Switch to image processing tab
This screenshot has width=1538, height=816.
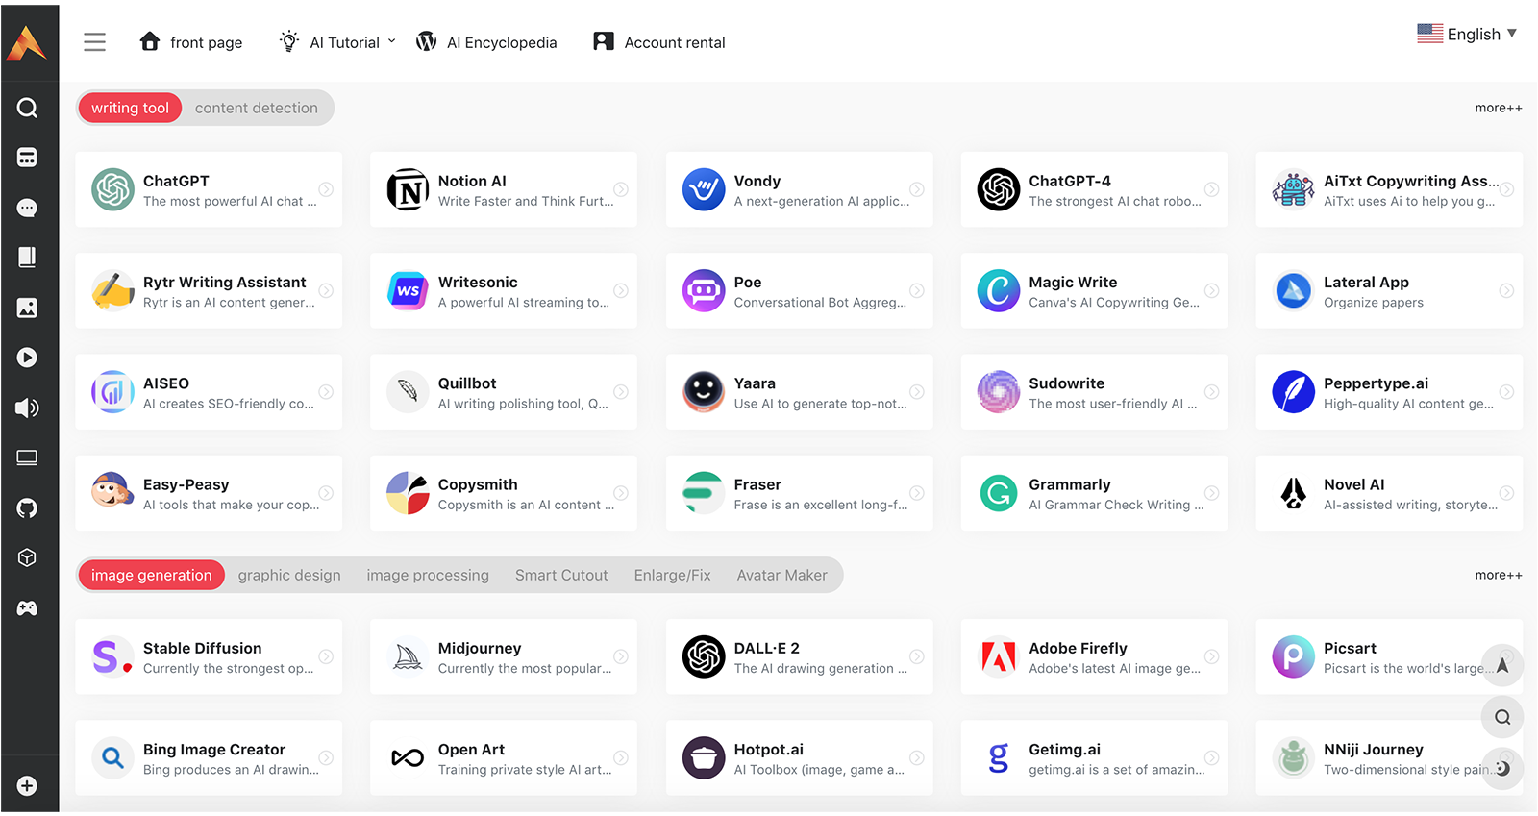point(428,575)
